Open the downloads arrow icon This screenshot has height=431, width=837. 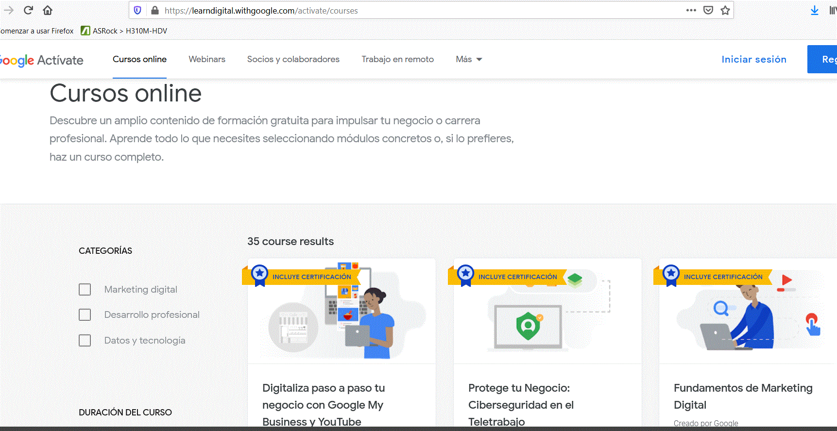point(815,10)
